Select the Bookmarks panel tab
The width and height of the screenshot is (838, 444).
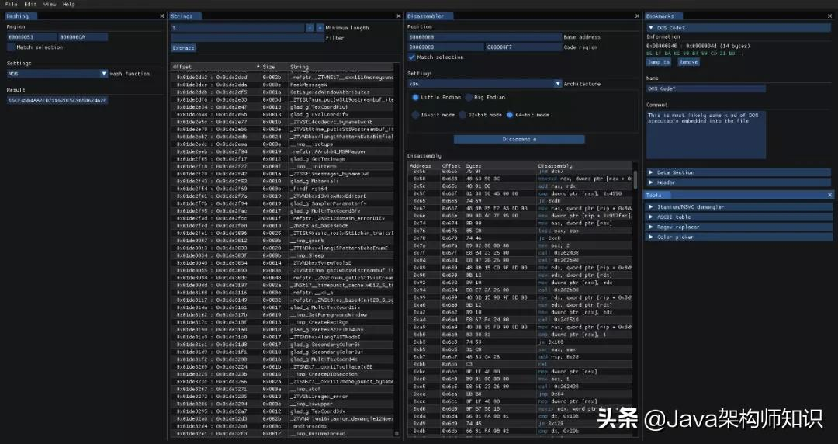click(663, 16)
